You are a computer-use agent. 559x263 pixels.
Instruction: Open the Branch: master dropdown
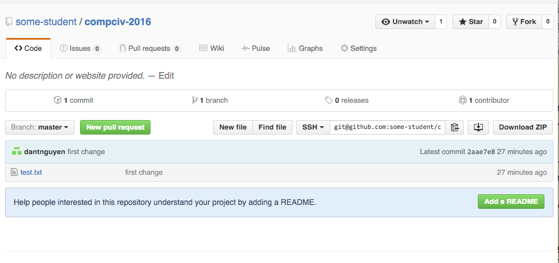pyautogui.click(x=40, y=127)
